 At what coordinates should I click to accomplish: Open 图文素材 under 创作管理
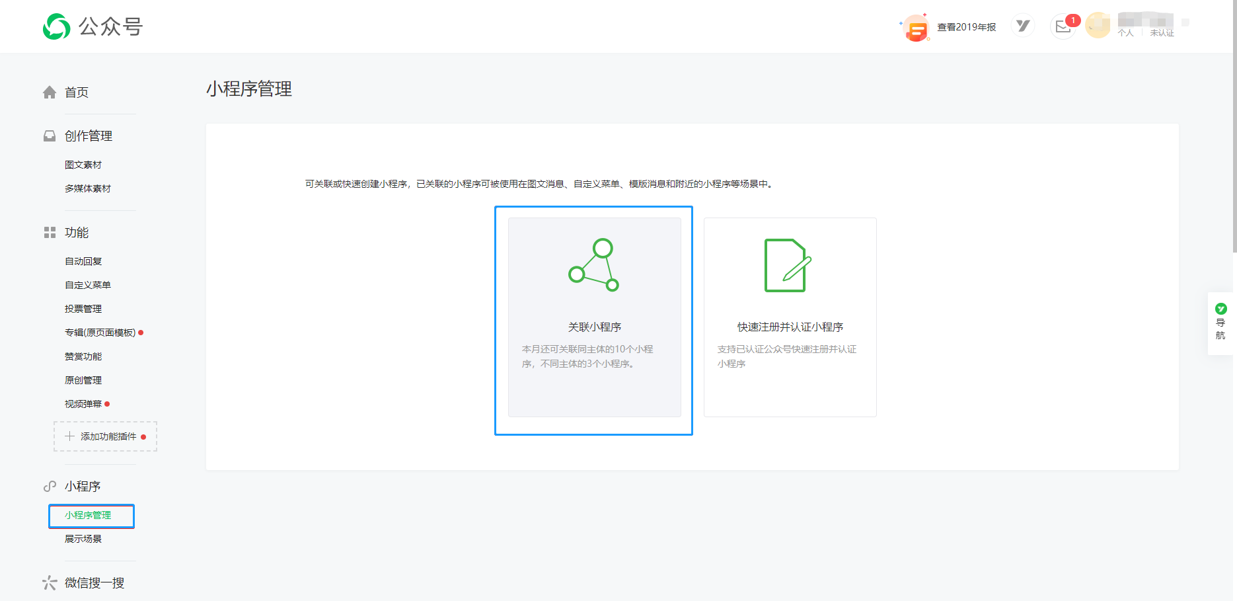83,165
